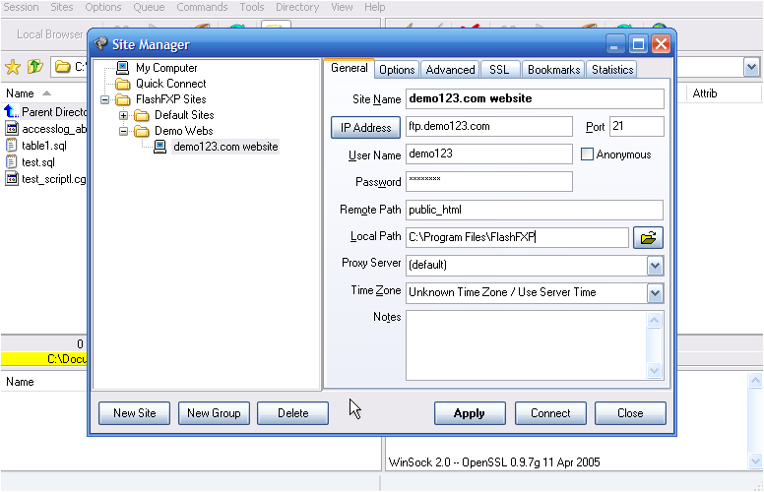
Task: Switch to the Statistics tab
Action: click(x=612, y=70)
